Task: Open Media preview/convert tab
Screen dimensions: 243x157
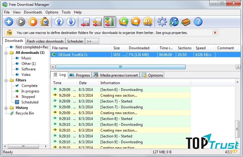Action: (x=116, y=75)
